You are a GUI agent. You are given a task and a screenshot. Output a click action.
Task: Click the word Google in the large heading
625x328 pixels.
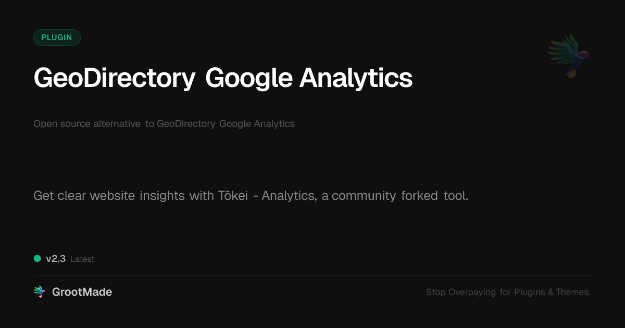click(x=248, y=78)
